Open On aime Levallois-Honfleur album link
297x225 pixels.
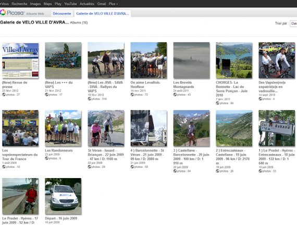pyautogui.click(x=145, y=85)
